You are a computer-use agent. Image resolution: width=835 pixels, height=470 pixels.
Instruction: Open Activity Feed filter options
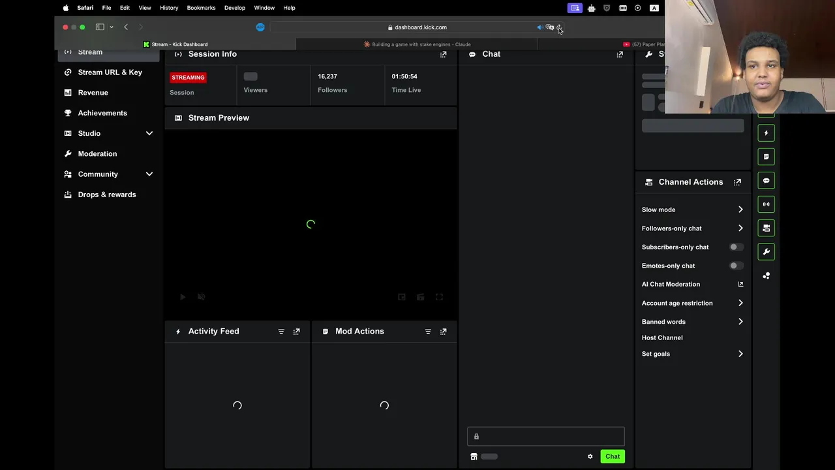[x=281, y=332]
